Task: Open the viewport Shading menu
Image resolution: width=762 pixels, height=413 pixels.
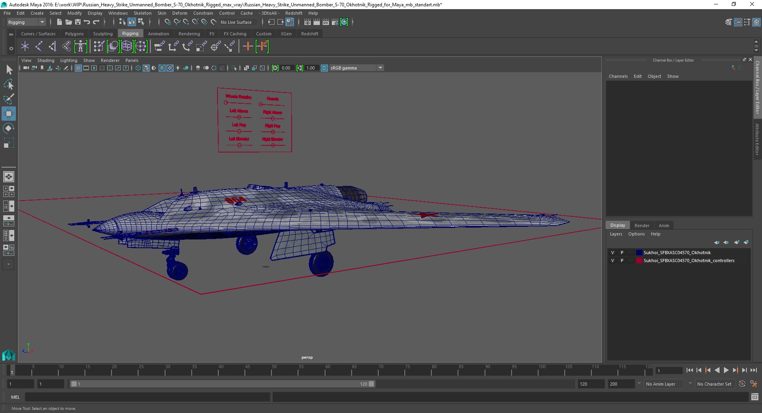Action: [x=46, y=60]
